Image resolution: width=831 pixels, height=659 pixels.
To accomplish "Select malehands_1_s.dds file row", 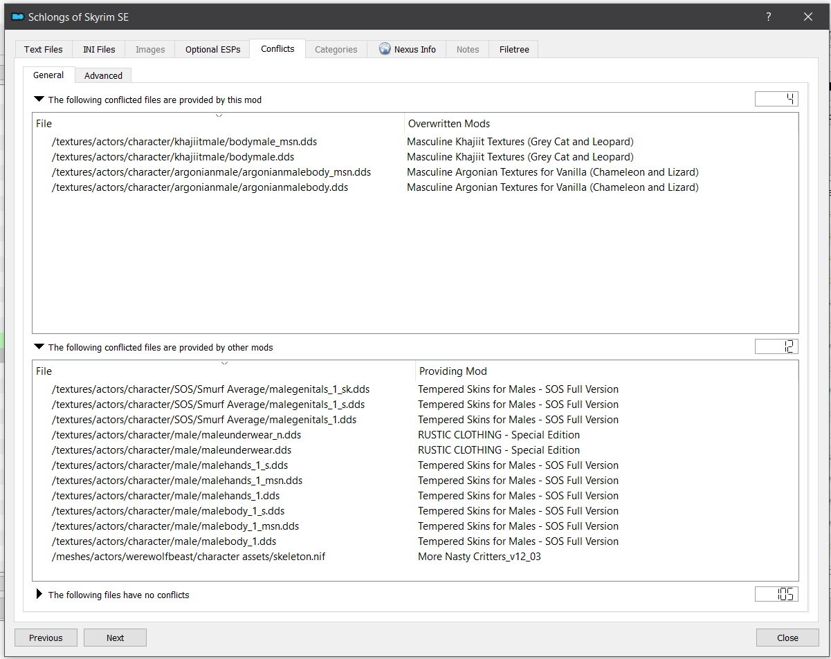I will 415,465.
